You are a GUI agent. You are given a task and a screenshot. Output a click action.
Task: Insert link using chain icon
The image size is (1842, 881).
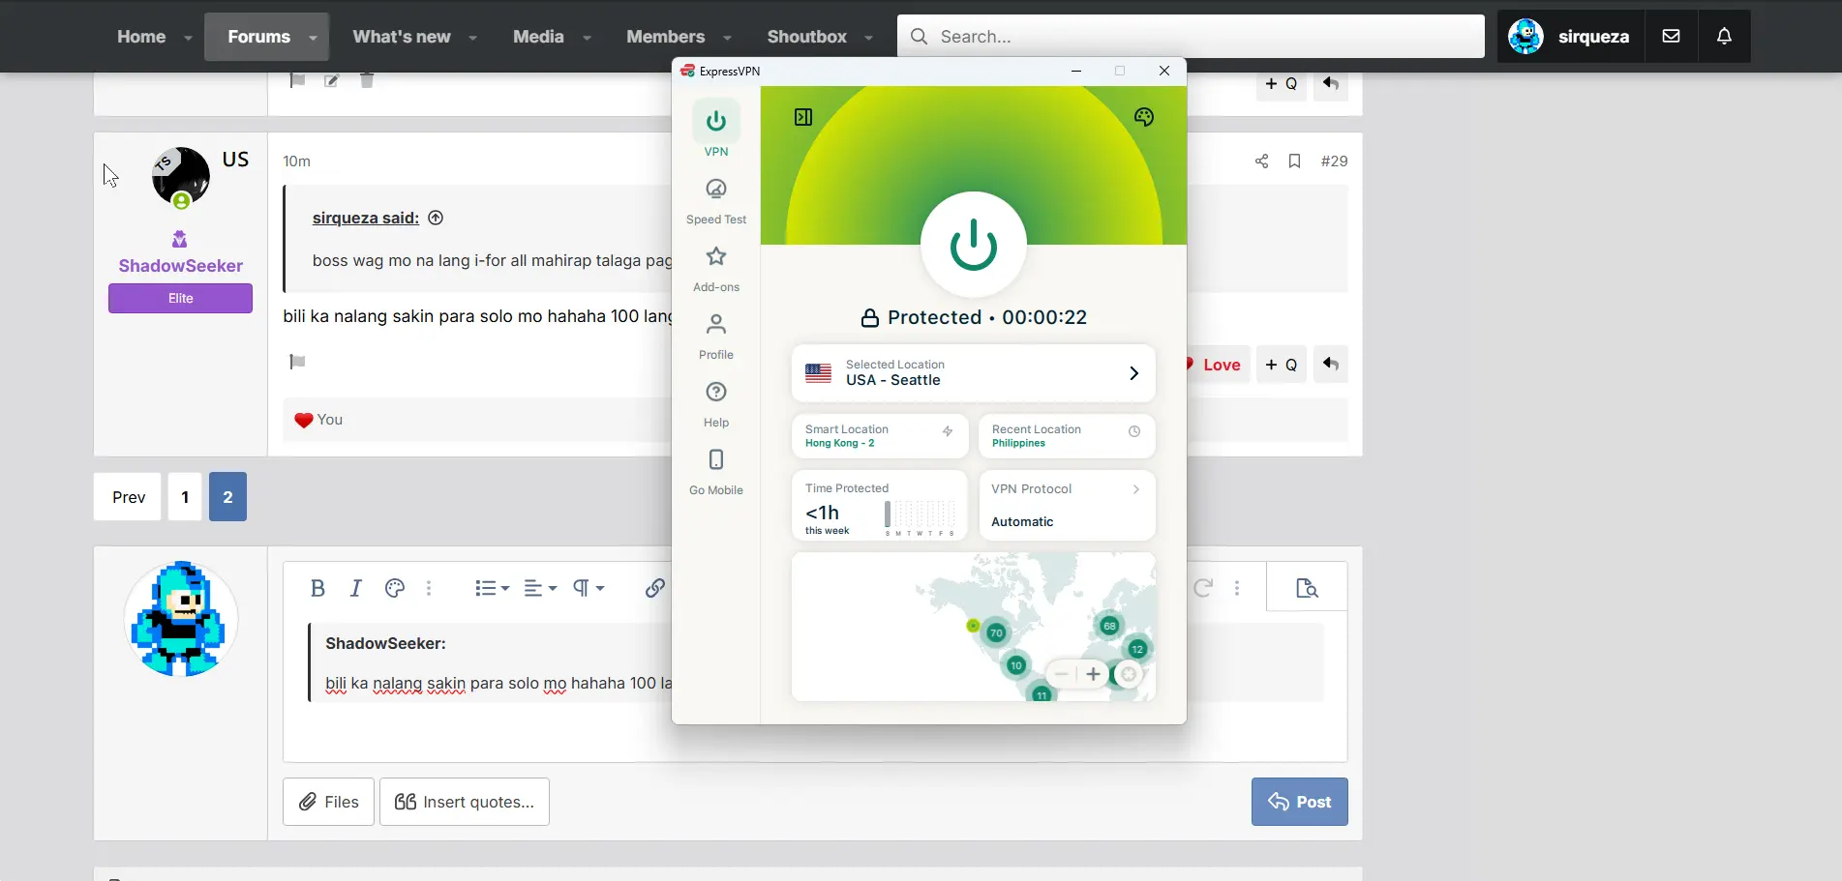coord(655,588)
